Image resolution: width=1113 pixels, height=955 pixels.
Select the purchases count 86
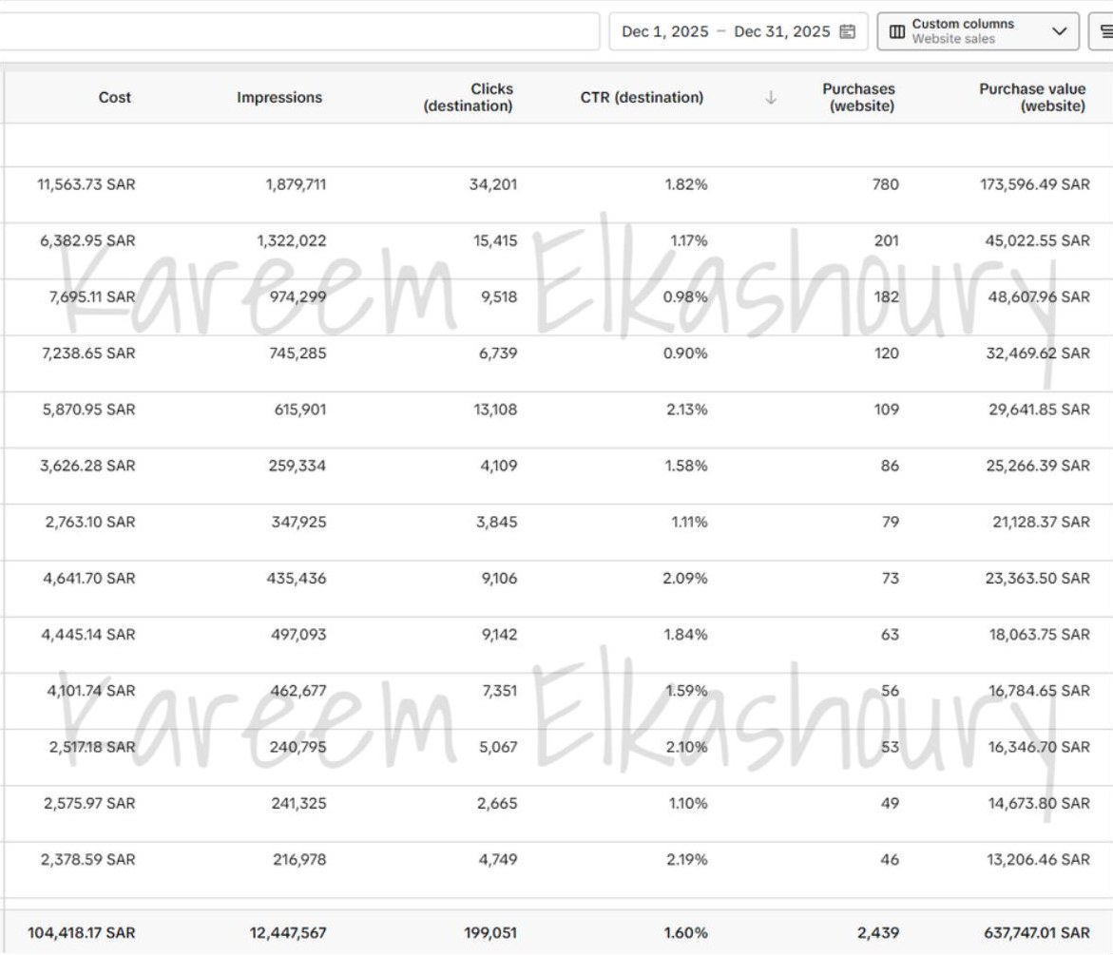coord(891,466)
